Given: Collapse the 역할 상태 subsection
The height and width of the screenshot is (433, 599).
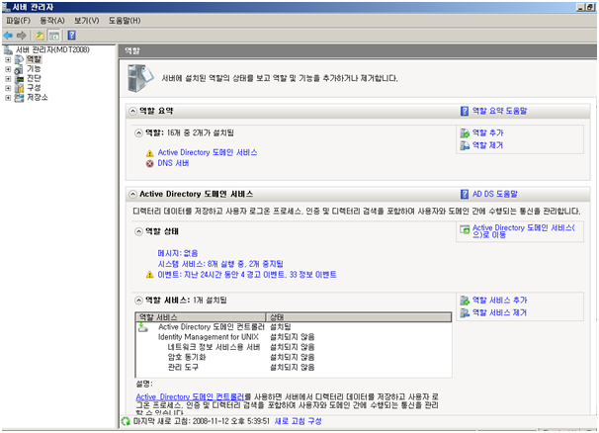Looking at the screenshot, I should tap(138, 231).
